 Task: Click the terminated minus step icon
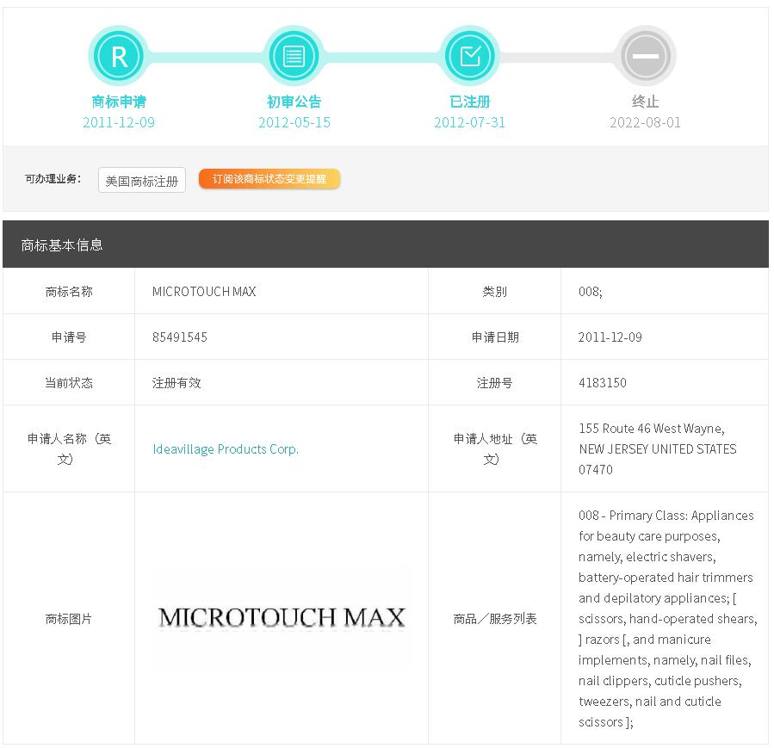[x=645, y=56]
